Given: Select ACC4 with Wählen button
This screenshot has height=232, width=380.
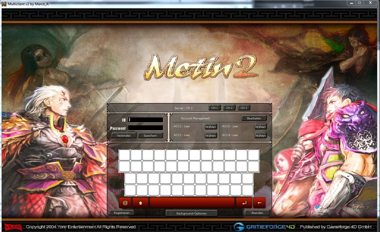Looking at the screenshot, I should click(x=260, y=135).
